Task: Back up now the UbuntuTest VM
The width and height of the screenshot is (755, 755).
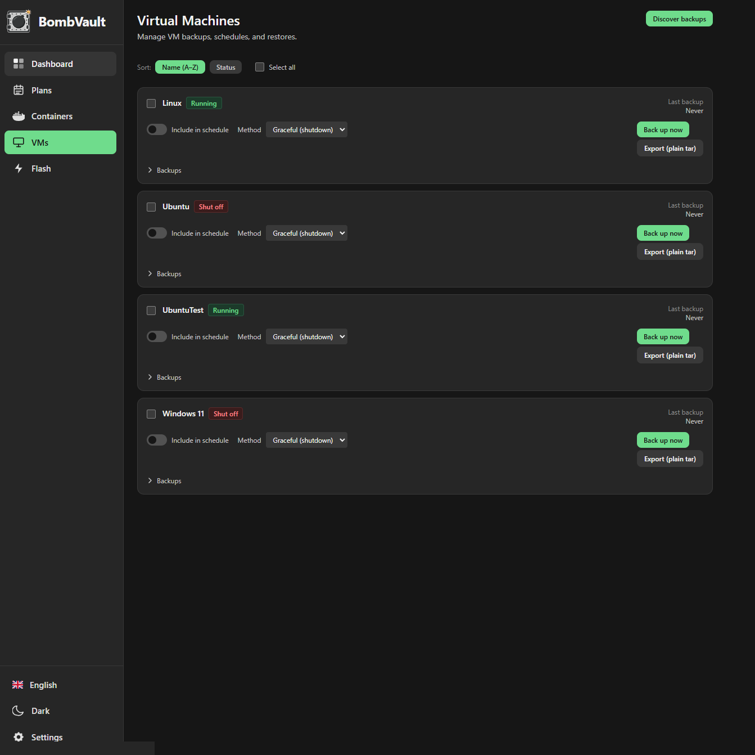Action: [663, 336]
